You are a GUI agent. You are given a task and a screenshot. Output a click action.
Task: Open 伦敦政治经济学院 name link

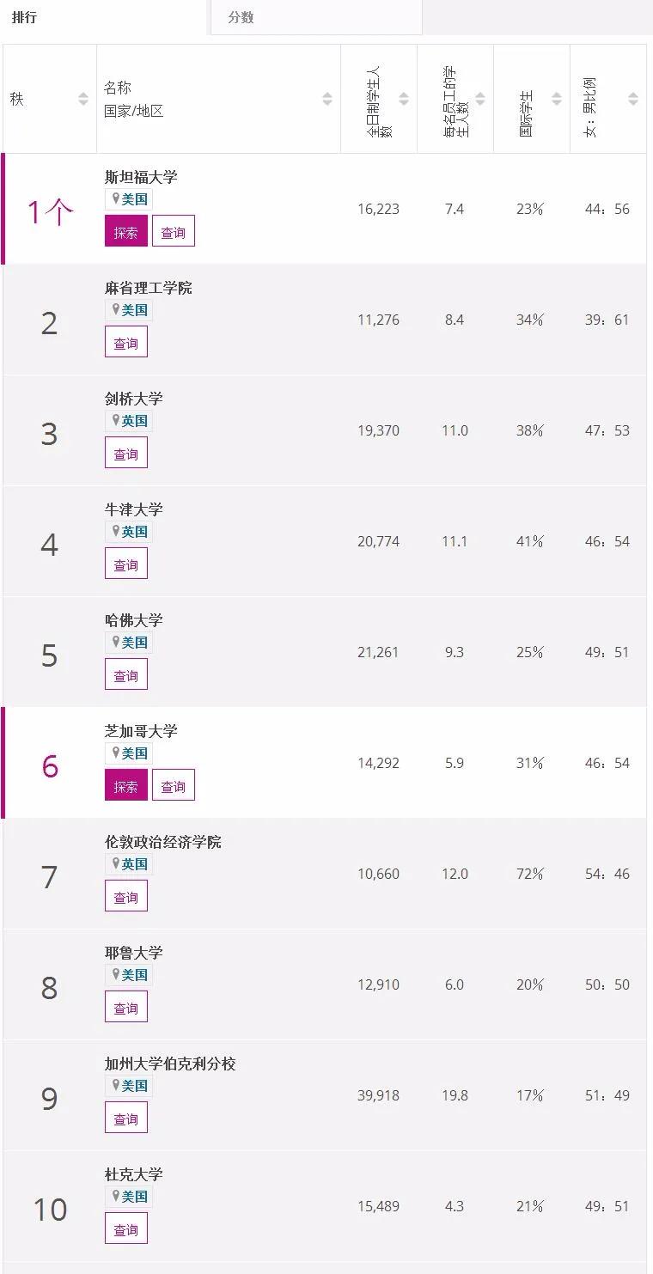163,842
